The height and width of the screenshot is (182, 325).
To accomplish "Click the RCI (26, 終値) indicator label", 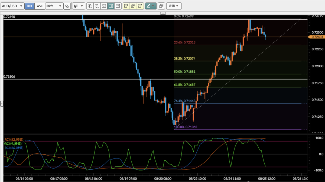I will click(x=14, y=148).
